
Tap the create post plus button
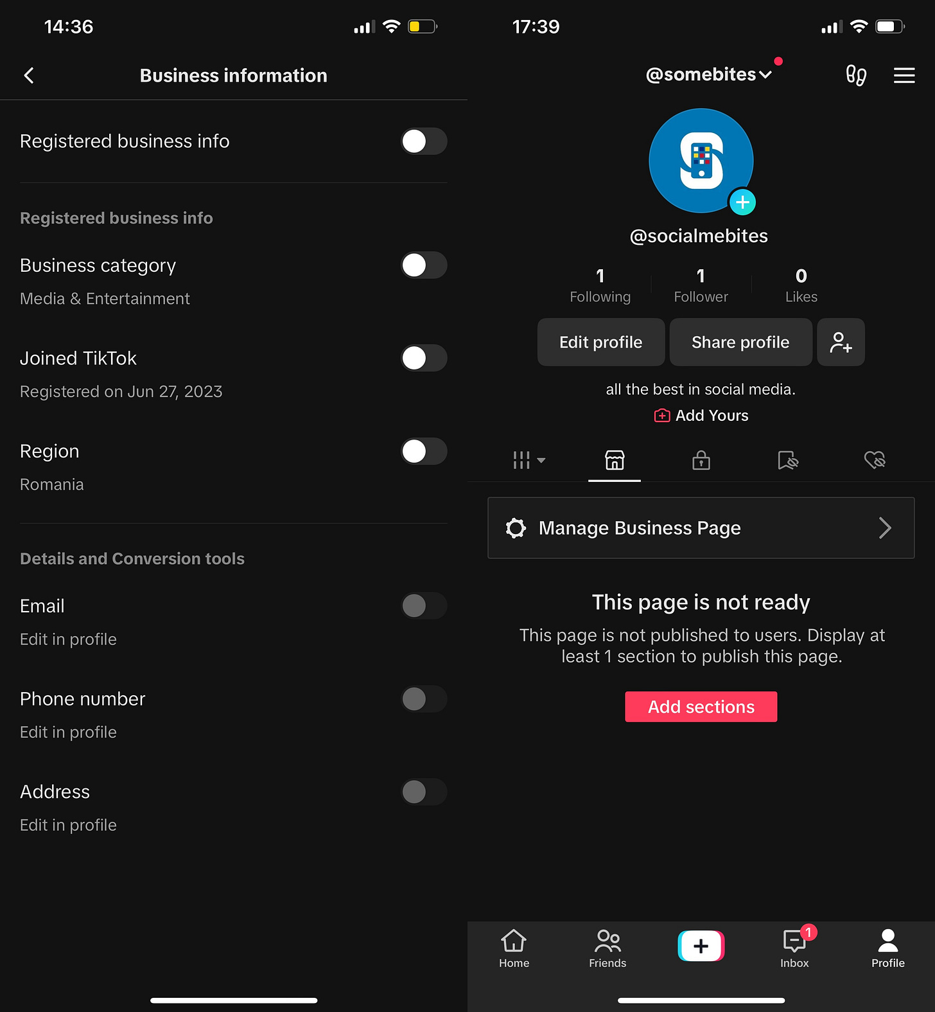pyautogui.click(x=701, y=946)
